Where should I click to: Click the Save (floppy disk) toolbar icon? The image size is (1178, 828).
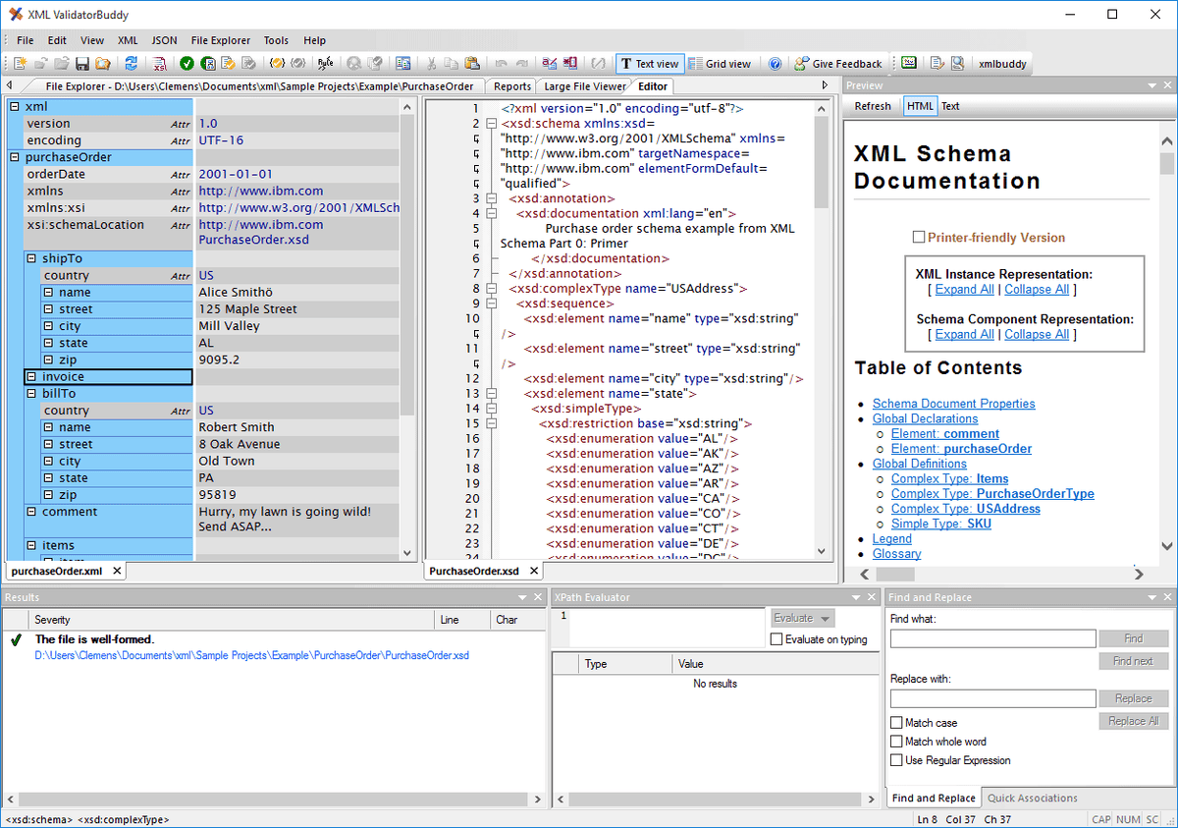click(x=81, y=64)
